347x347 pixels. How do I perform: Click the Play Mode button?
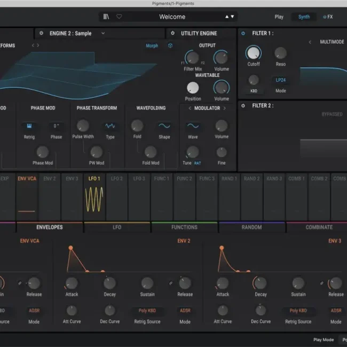click(x=323, y=340)
